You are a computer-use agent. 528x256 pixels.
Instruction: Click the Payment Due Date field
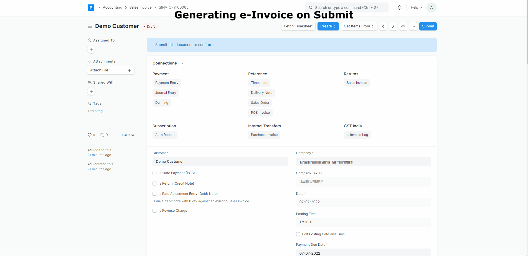pos(364,252)
